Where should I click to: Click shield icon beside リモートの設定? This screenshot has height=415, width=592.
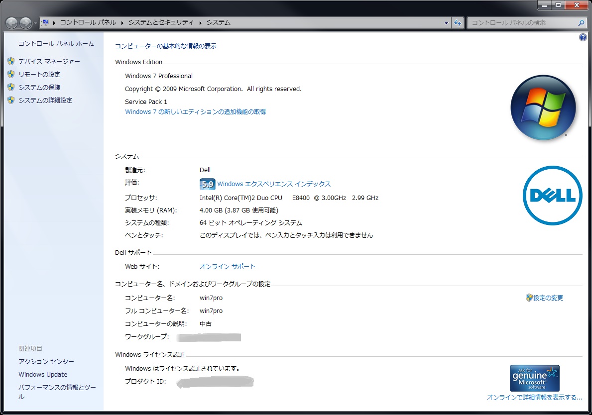(x=11, y=74)
